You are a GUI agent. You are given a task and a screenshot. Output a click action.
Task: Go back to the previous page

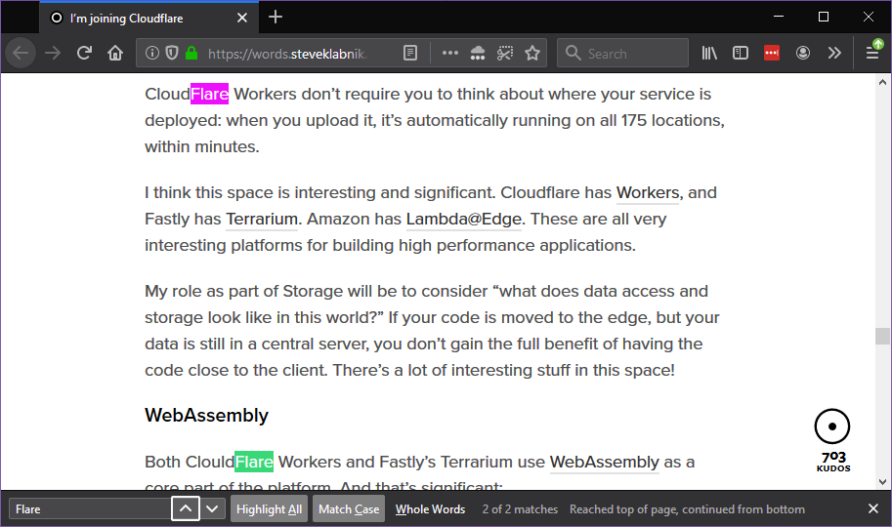click(x=21, y=54)
